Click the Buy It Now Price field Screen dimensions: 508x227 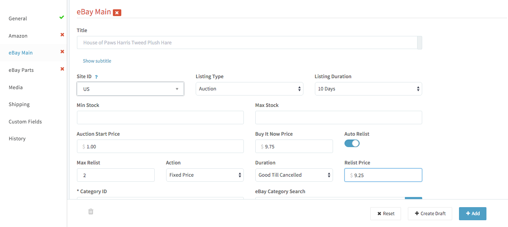point(294,146)
